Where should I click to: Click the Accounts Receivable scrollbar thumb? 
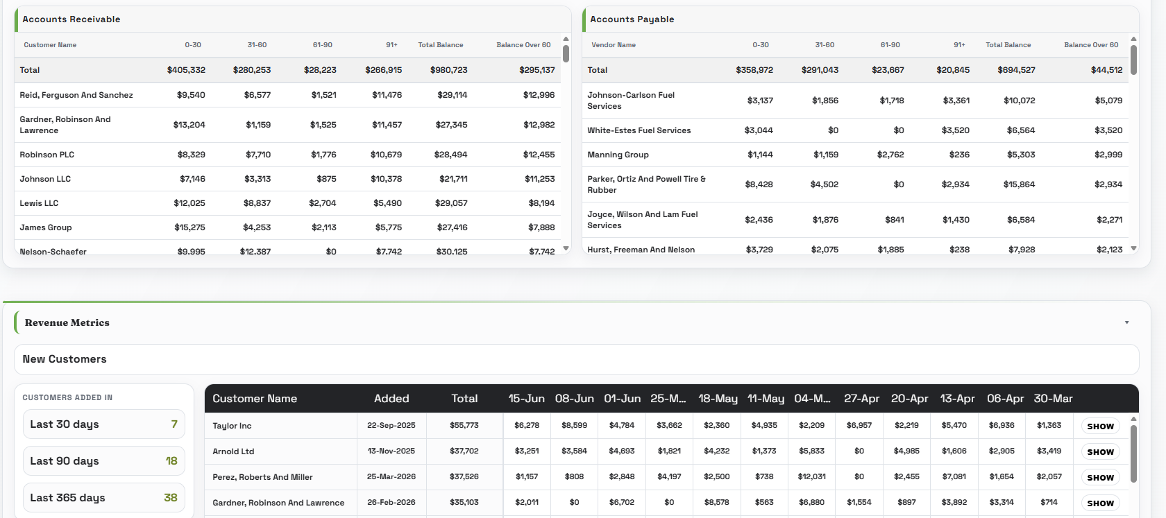click(x=566, y=53)
